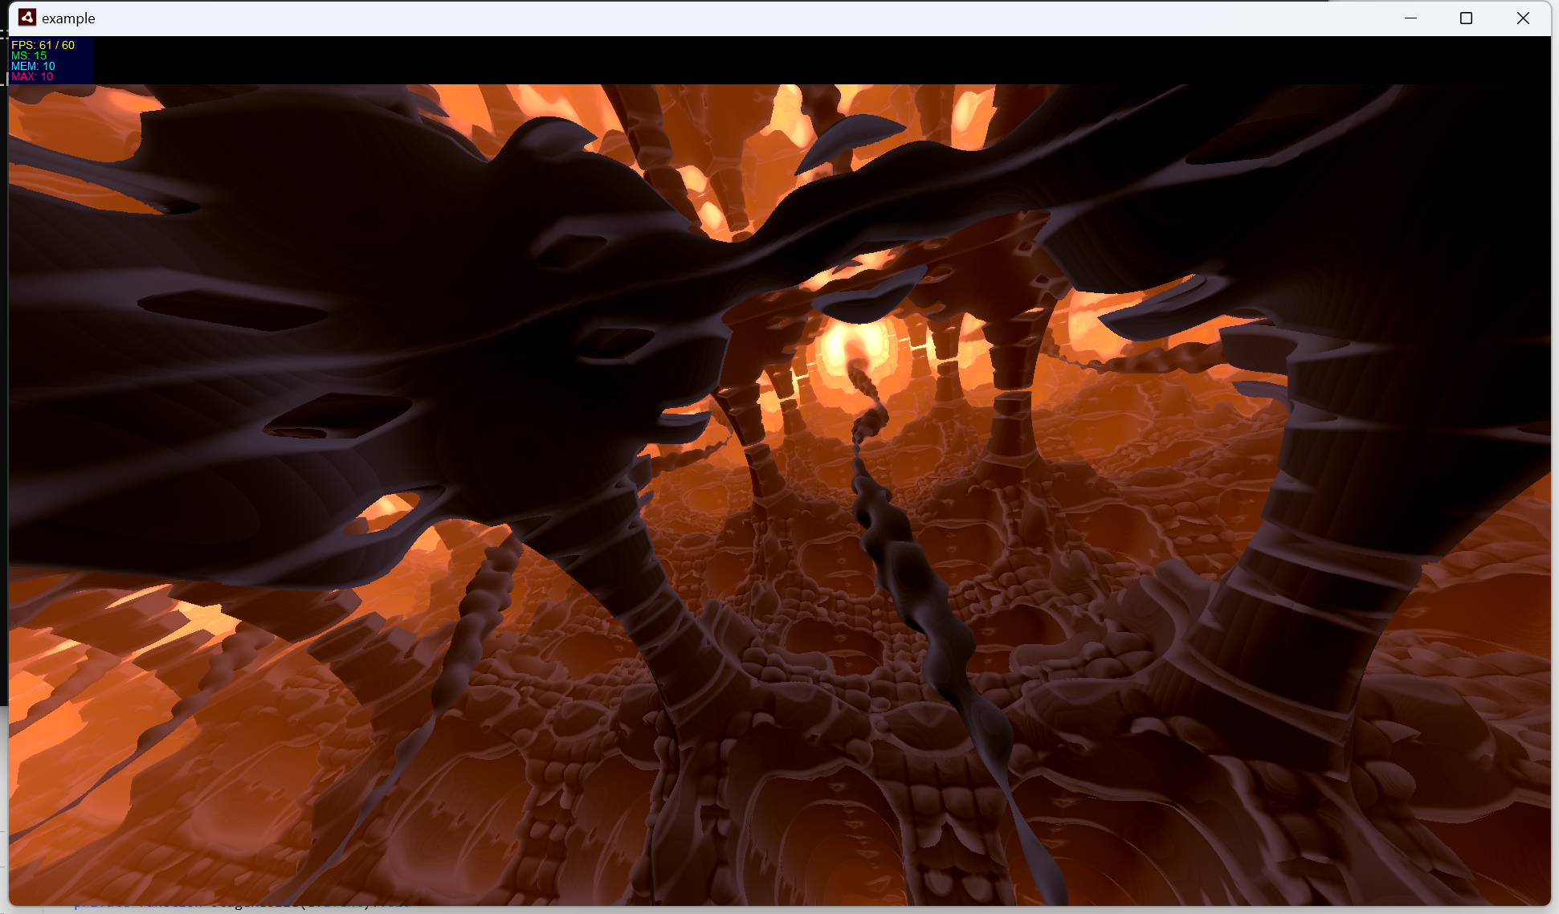The width and height of the screenshot is (1559, 914).
Task: Click the empty title bar area
Action: 723,18
